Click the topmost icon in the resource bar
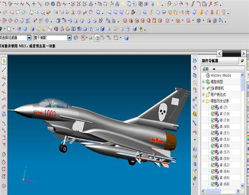The image size is (249, 195). tap(195, 61)
